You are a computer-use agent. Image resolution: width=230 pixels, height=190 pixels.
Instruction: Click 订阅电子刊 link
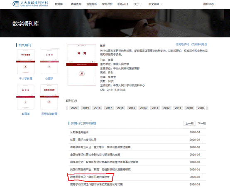[182, 45]
